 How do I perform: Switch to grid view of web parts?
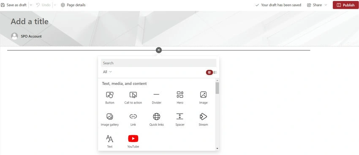[209, 72]
